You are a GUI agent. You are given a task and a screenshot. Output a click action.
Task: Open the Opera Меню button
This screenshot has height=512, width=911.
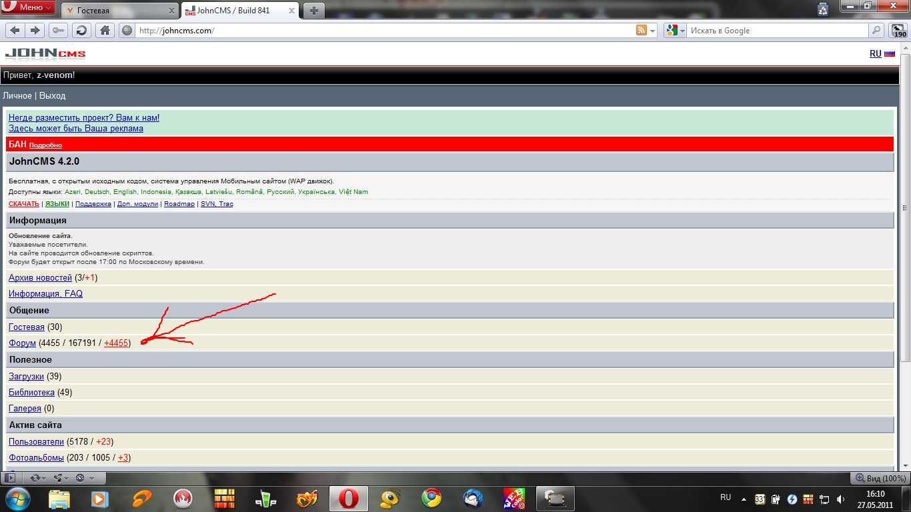28,7
